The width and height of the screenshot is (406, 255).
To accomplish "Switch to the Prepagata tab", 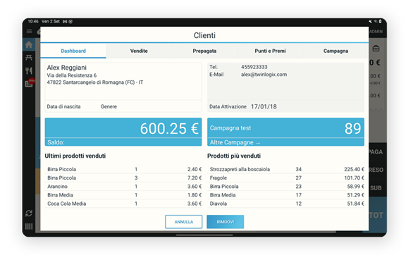I will coord(204,51).
